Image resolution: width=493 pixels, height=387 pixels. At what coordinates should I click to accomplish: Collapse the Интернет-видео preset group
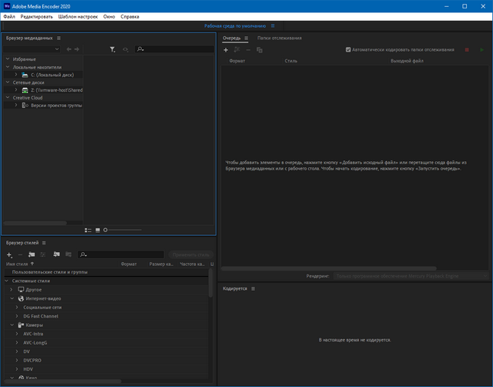coord(12,298)
